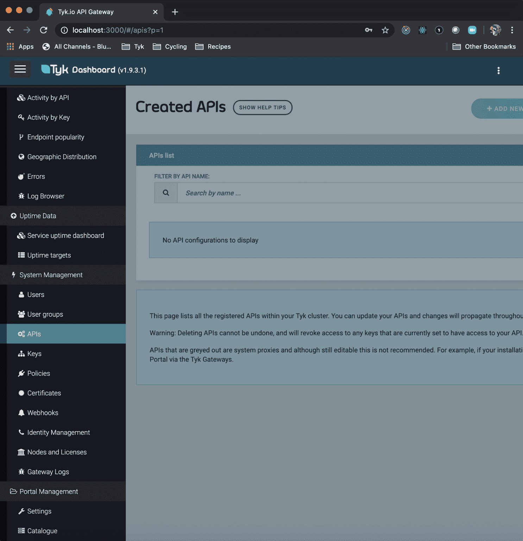Open the Keys management section
This screenshot has height=541, width=523.
click(34, 353)
